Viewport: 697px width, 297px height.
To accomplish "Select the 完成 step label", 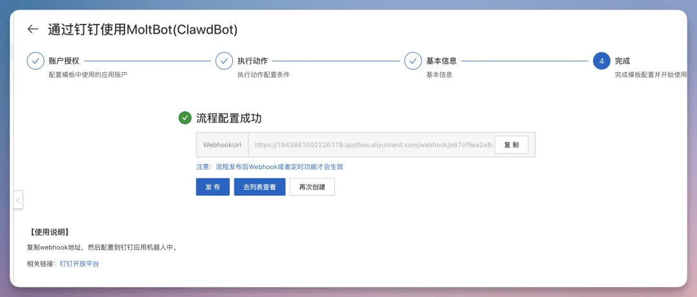I will 622,61.
